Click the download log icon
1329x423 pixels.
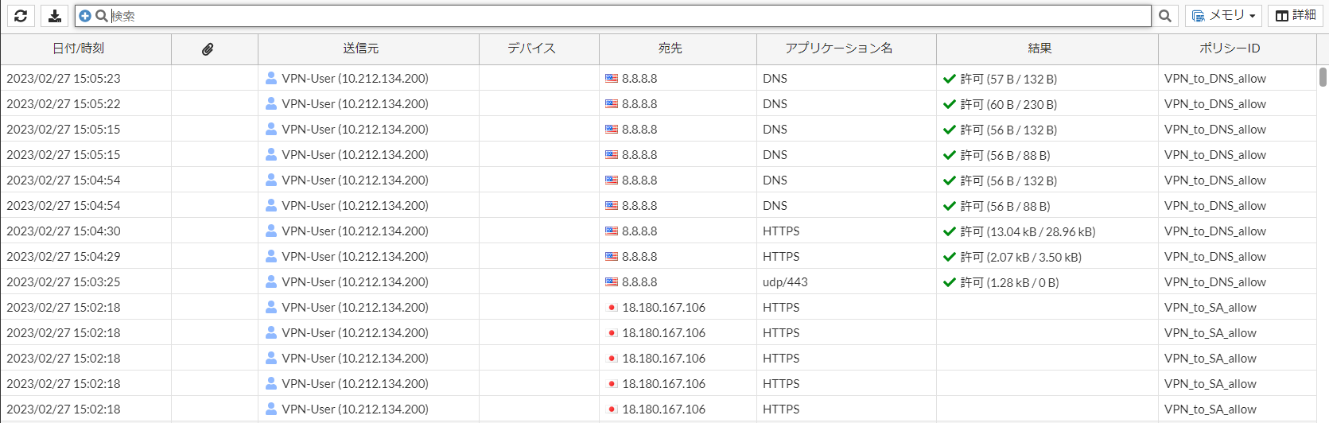click(x=54, y=16)
